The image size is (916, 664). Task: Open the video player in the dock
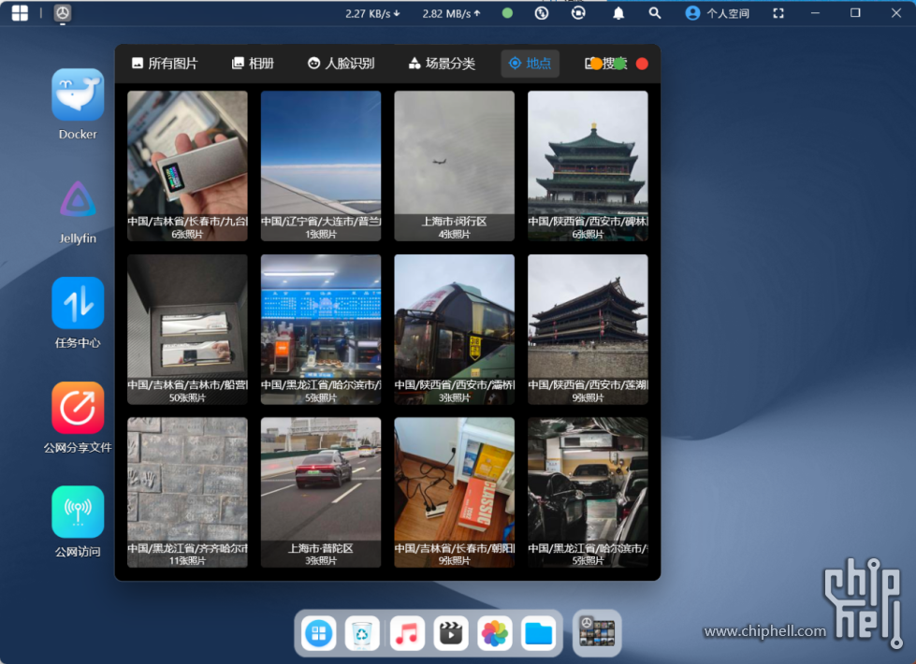tap(451, 633)
